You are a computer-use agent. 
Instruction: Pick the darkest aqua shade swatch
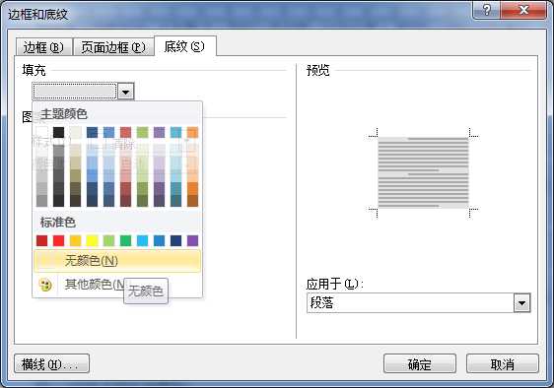[175, 201]
